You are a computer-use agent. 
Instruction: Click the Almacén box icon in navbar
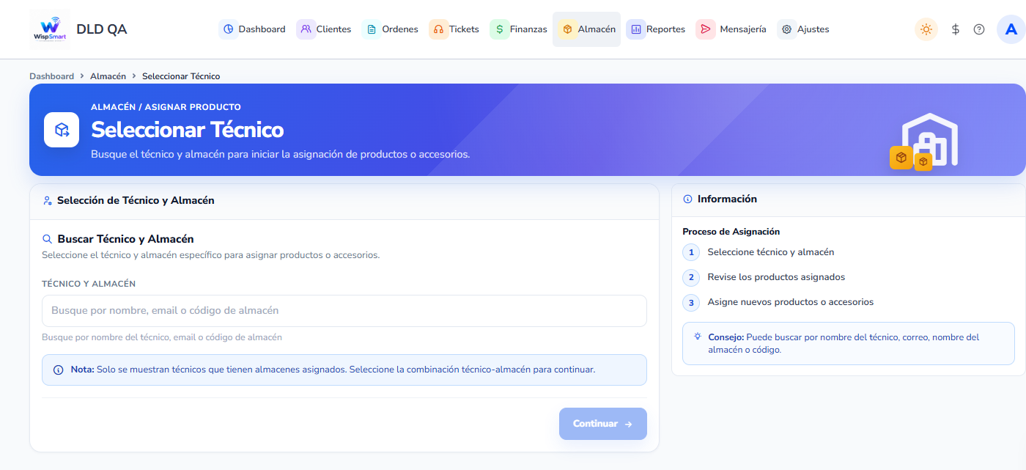[567, 29]
